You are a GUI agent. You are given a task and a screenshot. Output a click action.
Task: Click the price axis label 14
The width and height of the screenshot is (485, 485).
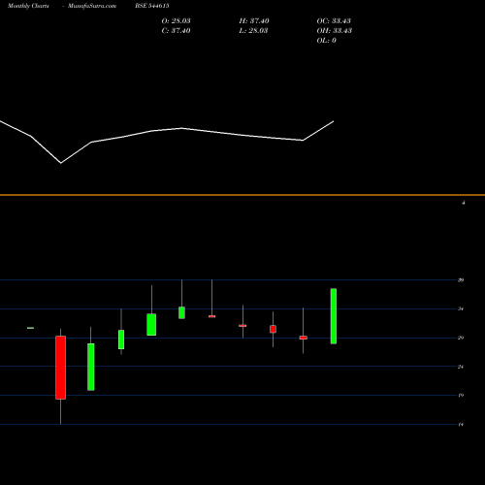pos(461,425)
